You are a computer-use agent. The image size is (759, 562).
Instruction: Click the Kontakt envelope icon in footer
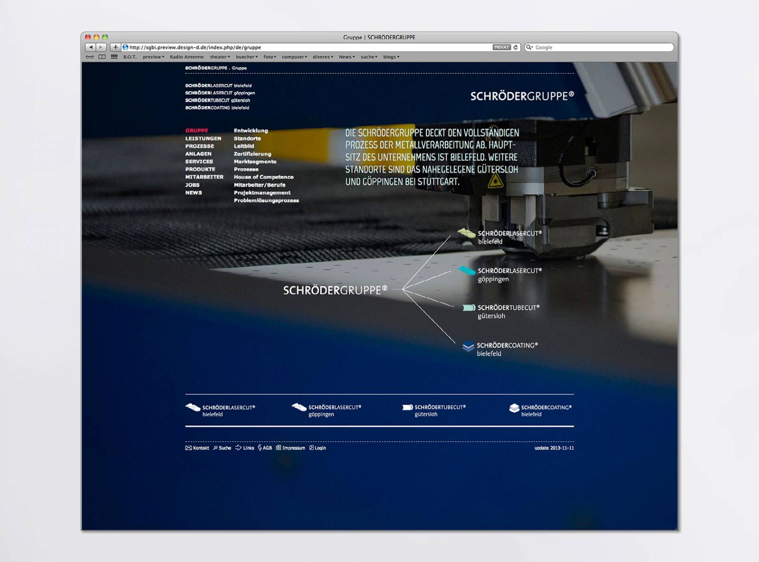(x=188, y=448)
